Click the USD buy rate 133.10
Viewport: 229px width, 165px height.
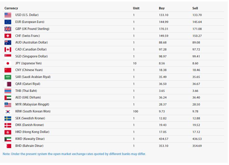click(164, 15)
